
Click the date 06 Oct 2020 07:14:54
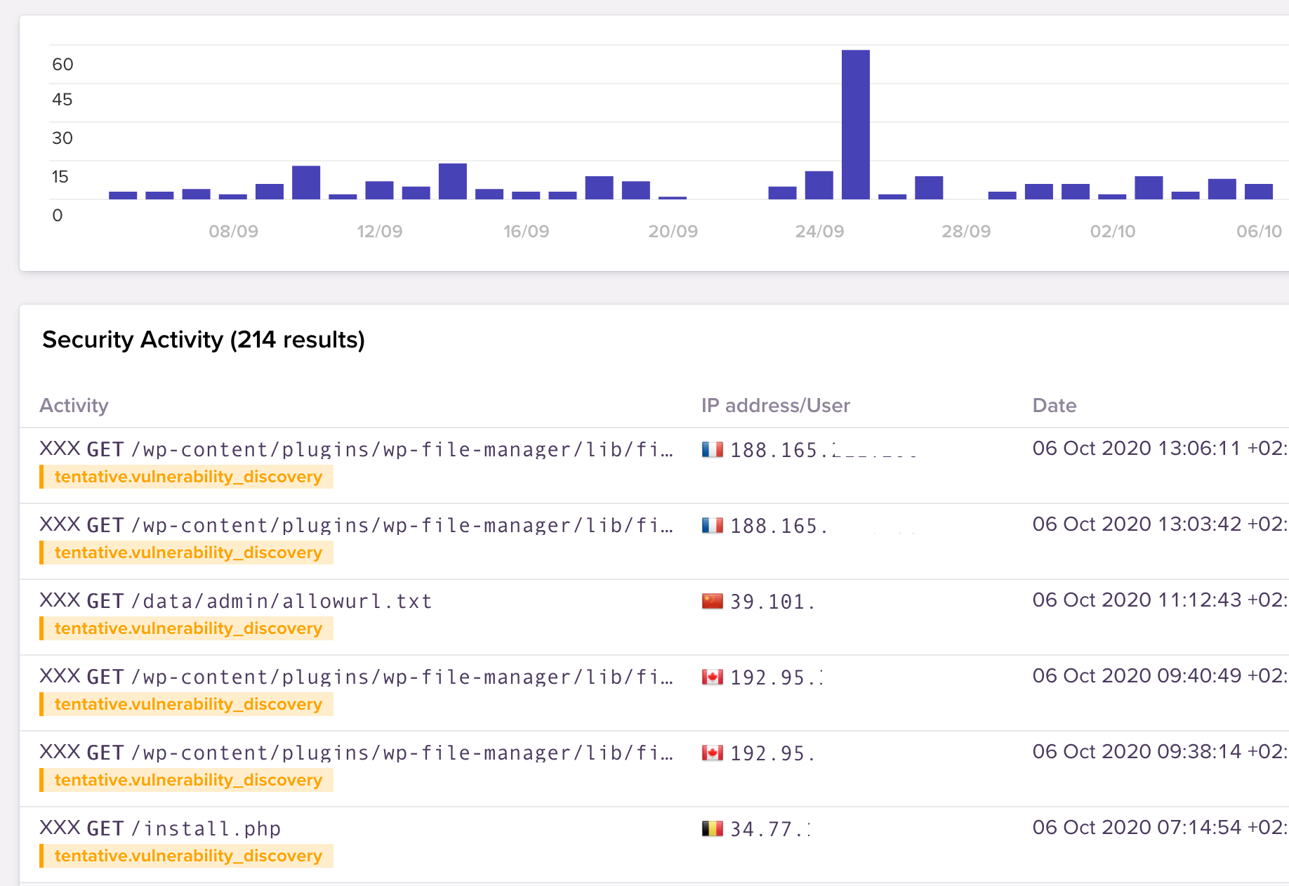[x=1160, y=827]
